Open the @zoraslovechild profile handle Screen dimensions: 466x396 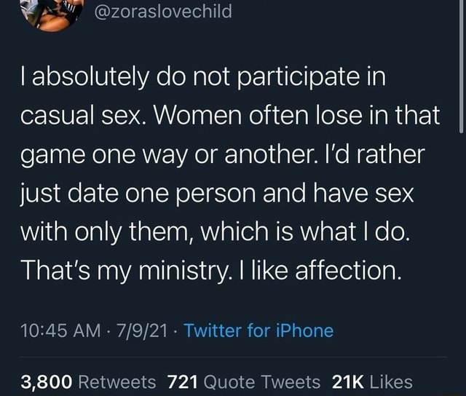(163, 12)
